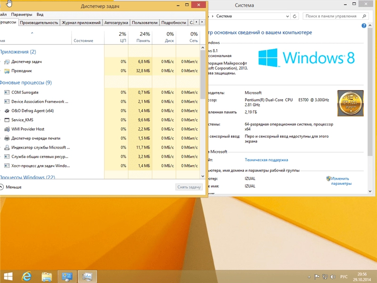This screenshot has width=377, height=283.
Task: Click the IZUAL SOFT gold logo
Action: pos(350,103)
